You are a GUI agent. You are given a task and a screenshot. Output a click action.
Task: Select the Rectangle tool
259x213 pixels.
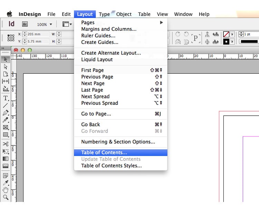(6, 135)
